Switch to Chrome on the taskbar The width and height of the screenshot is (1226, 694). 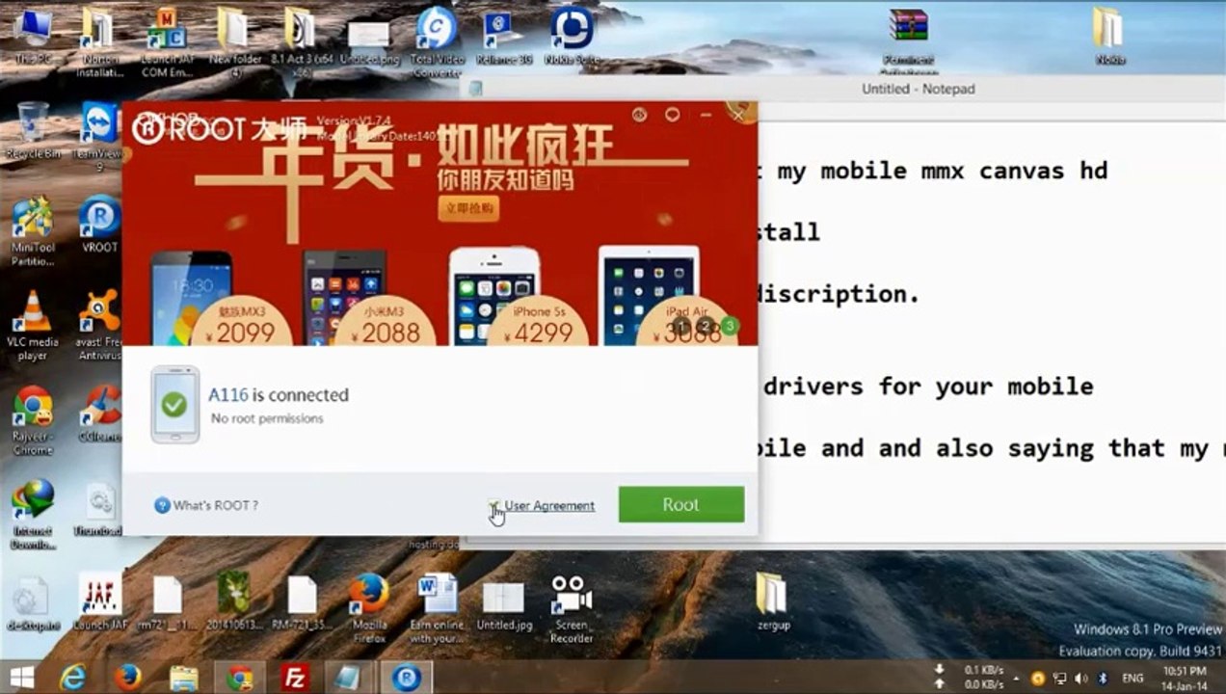point(239,678)
